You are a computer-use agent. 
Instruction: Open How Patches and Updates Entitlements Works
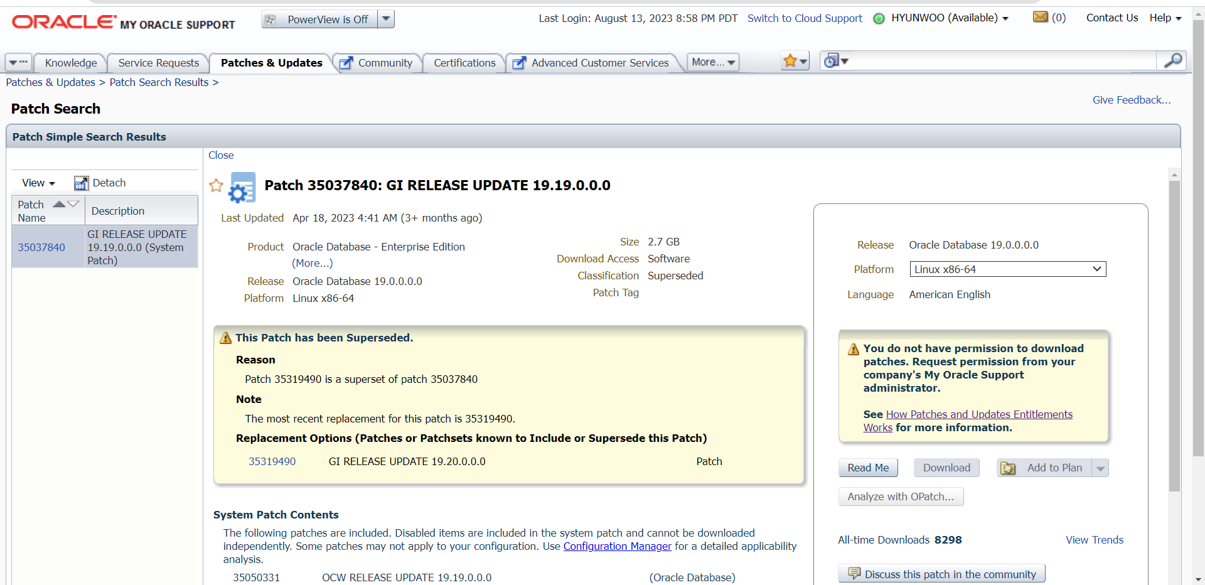(979, 414)
